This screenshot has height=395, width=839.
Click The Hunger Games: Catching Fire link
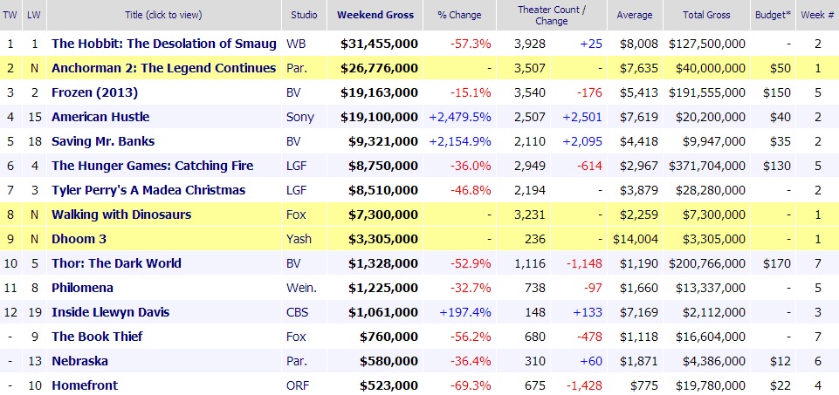point(153,166)
